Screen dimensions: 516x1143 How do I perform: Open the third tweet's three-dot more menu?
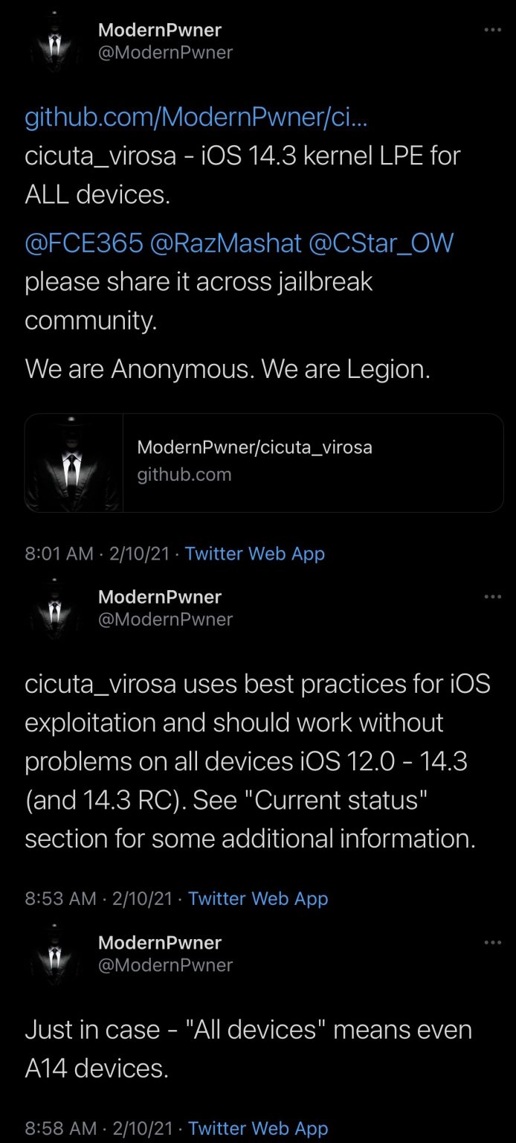pyautogui.click(x=492, y=943)
